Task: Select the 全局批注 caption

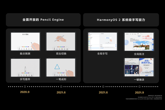Action: pyautogui.click(x=139, y=54)
